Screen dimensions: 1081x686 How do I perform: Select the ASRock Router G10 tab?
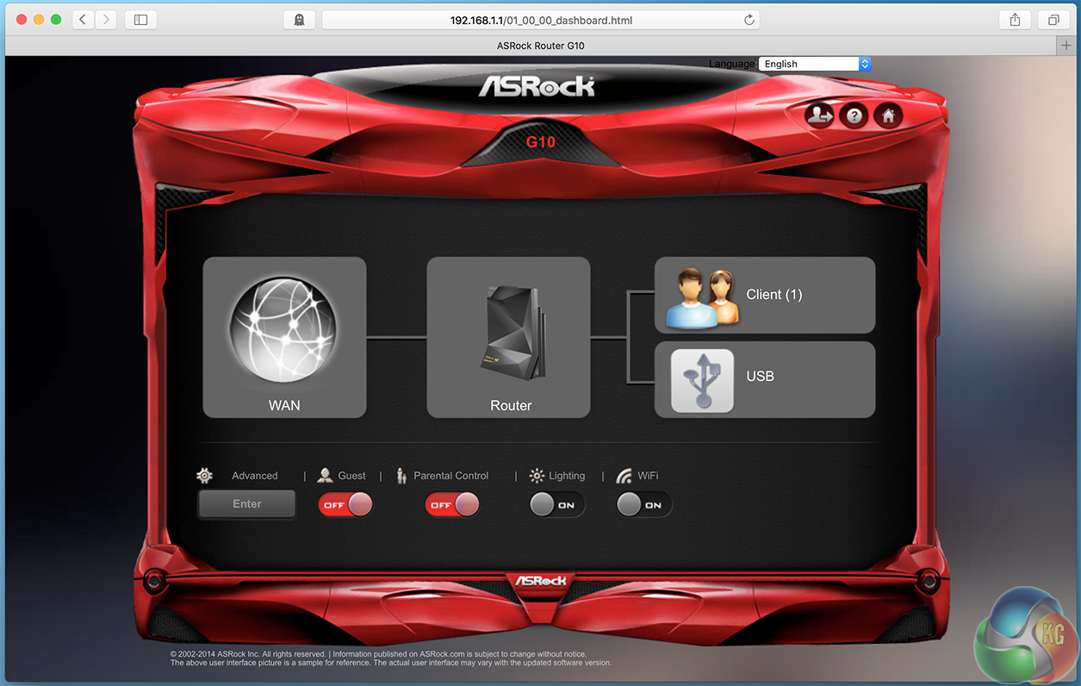pos(540,45)
